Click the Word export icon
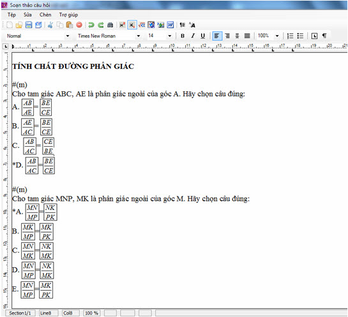The width and height of the screenshot is (348, 317). pos(170,25)
